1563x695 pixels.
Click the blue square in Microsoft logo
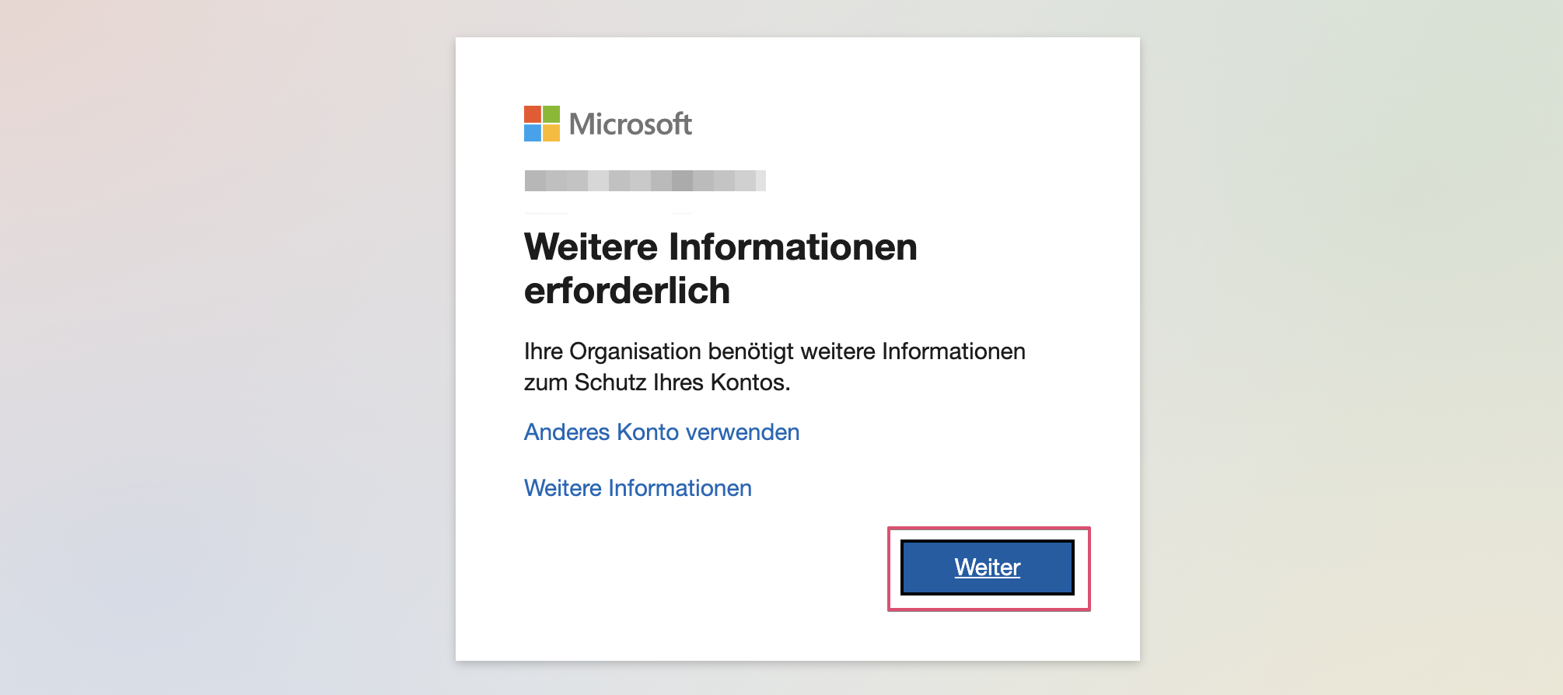(x=533, y=133)
